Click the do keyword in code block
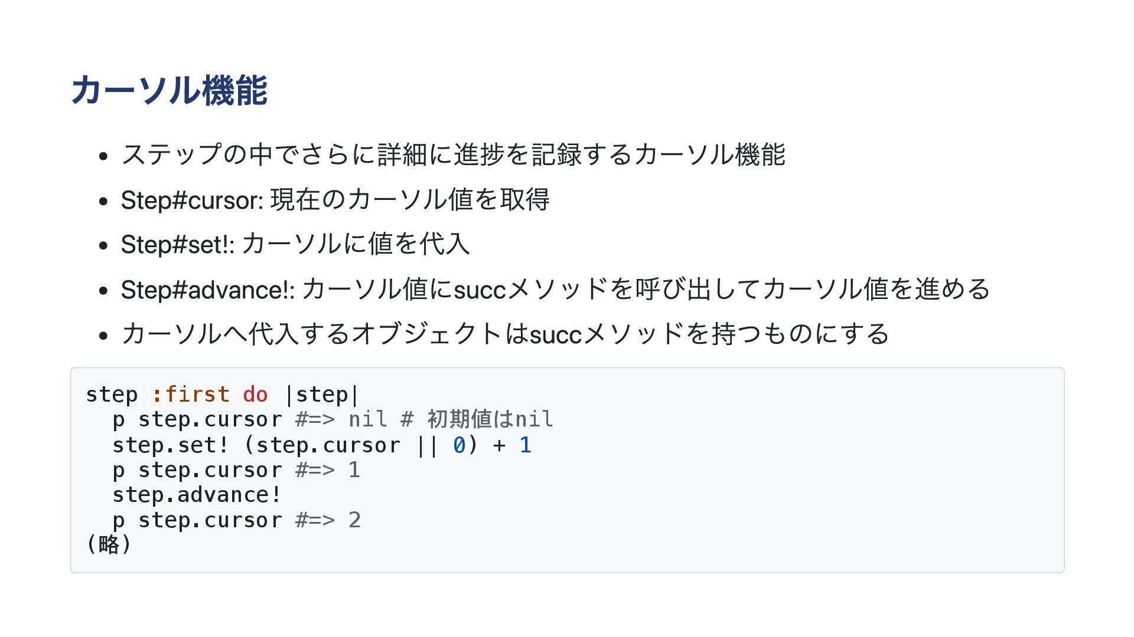 tap(255, 394)
